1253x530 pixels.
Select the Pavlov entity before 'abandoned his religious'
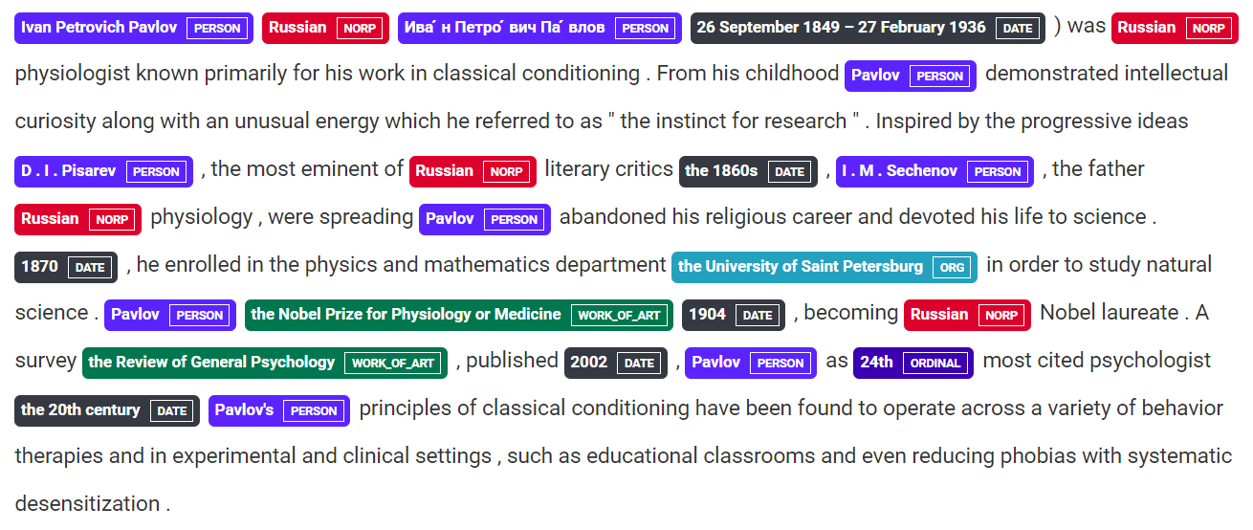coord(484,219)
